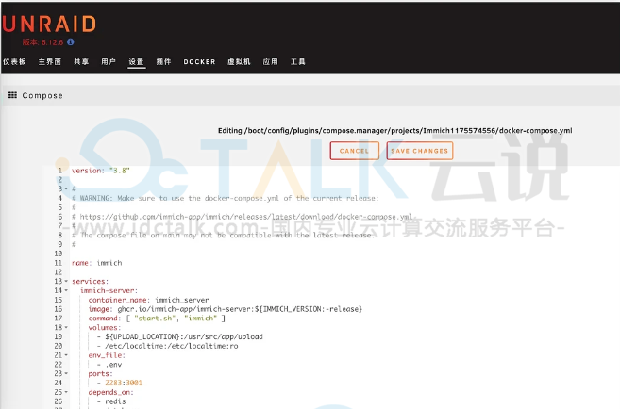Image resolution: width=620 pixels, height=409 pixels.
Task: Click the UPLOAD_LOCATION volume line
Action: click(180, 336)
